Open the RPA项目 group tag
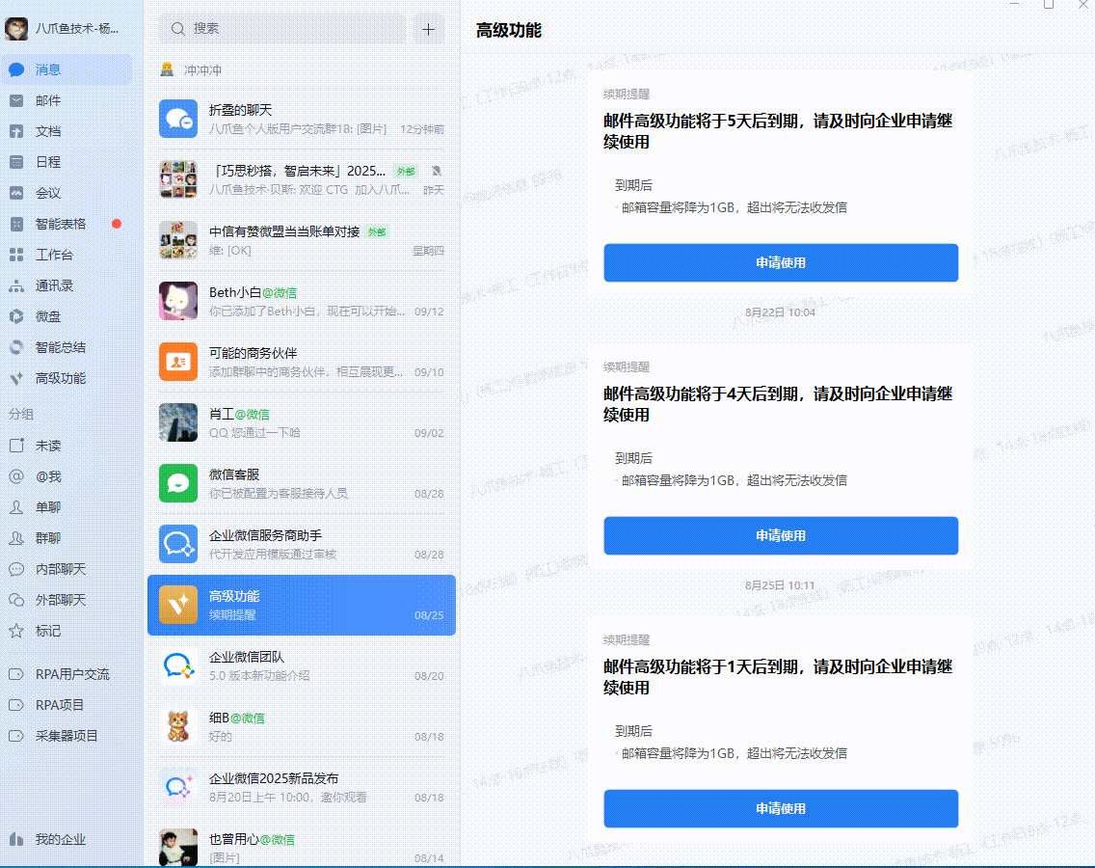 [x=67, y=704]
